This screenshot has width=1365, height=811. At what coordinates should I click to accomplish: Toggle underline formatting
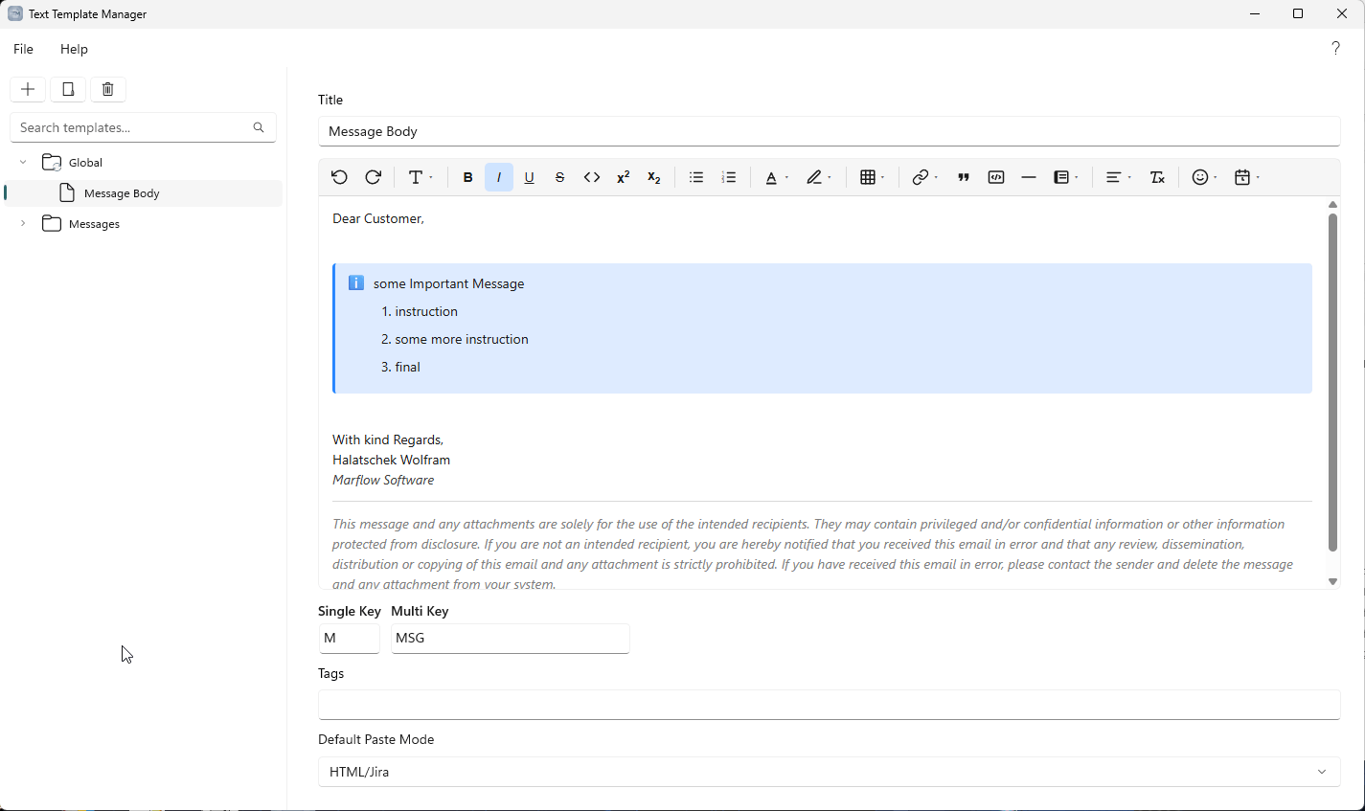coord(529,177)
